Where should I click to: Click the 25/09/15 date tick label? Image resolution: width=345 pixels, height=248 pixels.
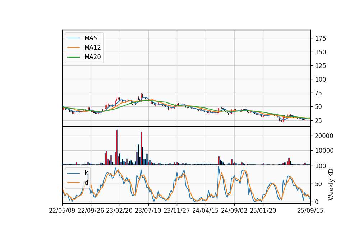click(310, 211)
